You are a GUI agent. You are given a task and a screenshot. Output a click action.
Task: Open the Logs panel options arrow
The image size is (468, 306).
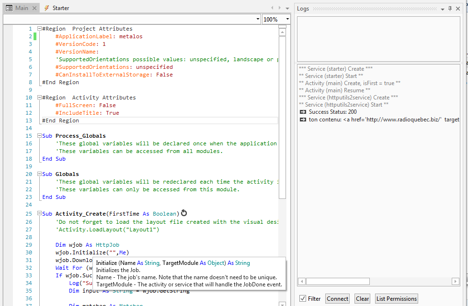pyautogui.click(x=442, y=9)
